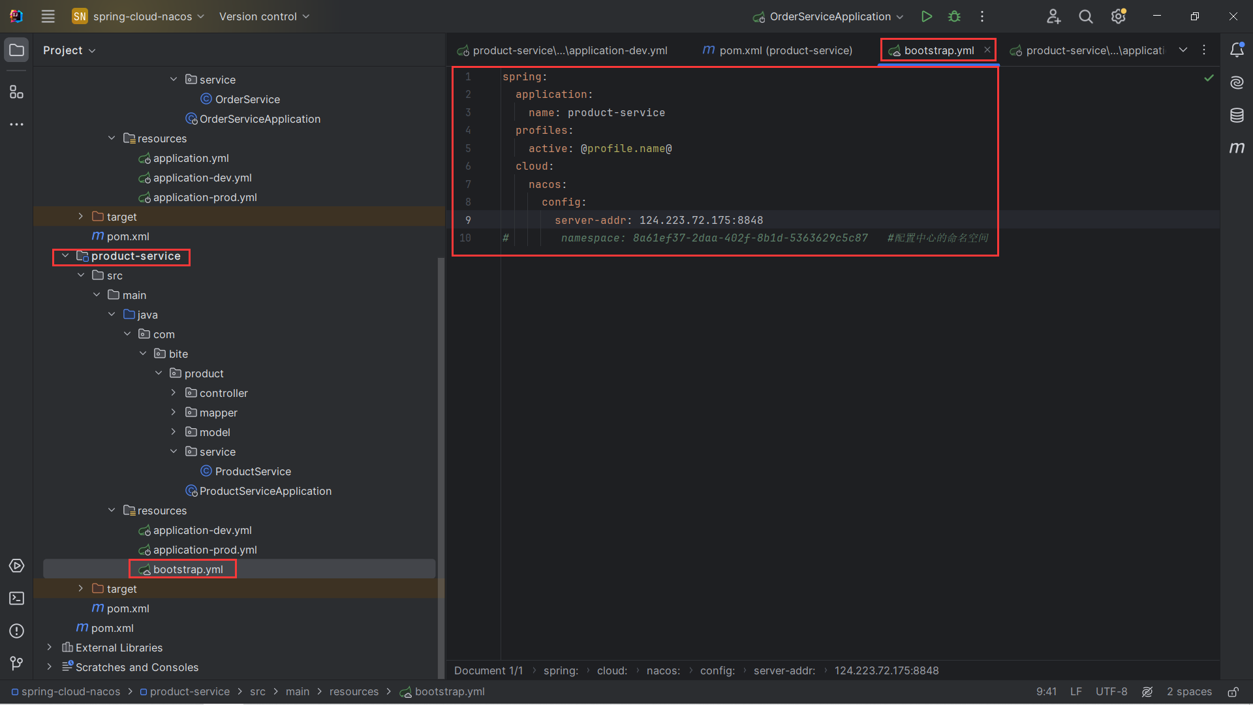This screenshot has width=1253, height=705.
Task: Collapse the product-service module node
Action: point(65,256)
